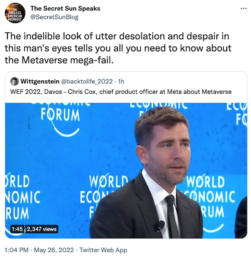Open the 'Twitter Web App' source link
Image resolution: width=251 pixels, height=257 pixels.
(103, 250)
